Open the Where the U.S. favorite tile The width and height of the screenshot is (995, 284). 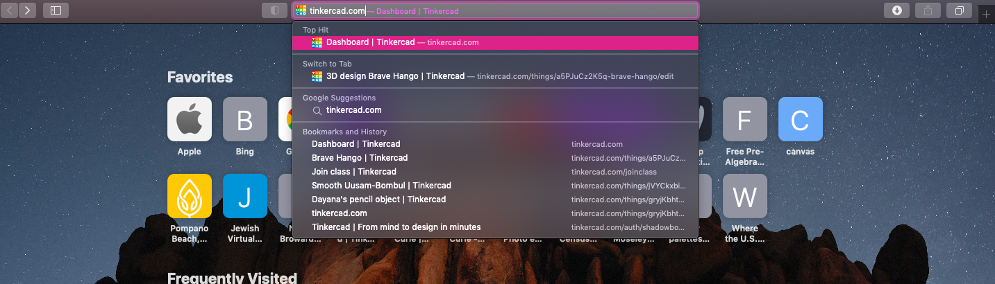[x=745, y=196]
